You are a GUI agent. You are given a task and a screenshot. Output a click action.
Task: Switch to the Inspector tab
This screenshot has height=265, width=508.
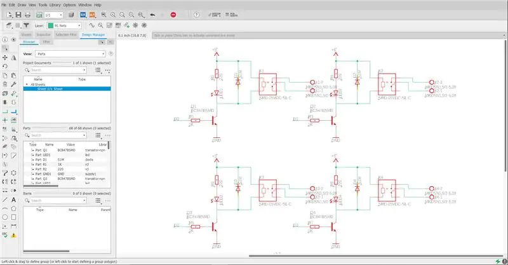(x=44, y=34)
